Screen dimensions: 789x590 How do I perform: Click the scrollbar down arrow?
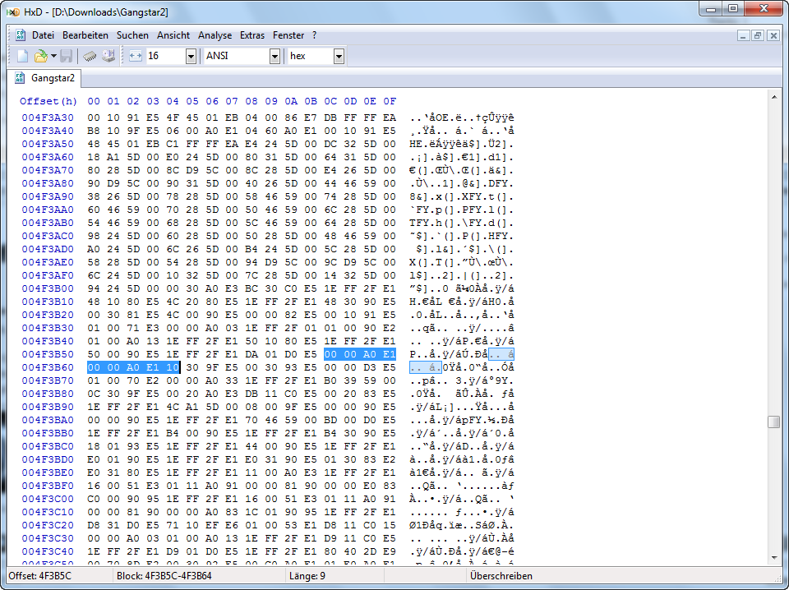click(773, 559)
